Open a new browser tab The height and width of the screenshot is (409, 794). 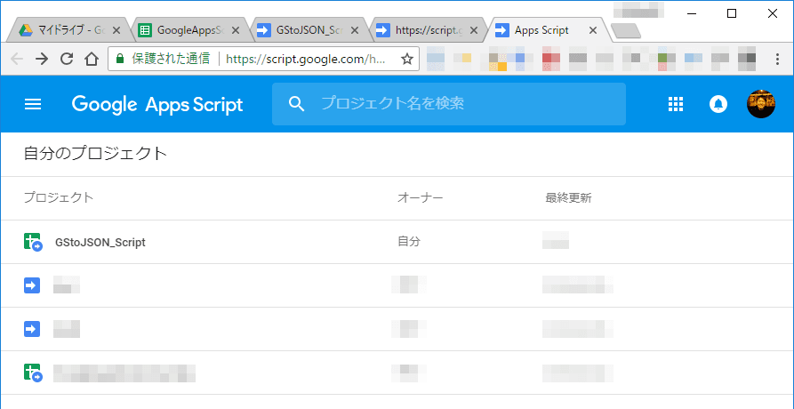point(626,31)
